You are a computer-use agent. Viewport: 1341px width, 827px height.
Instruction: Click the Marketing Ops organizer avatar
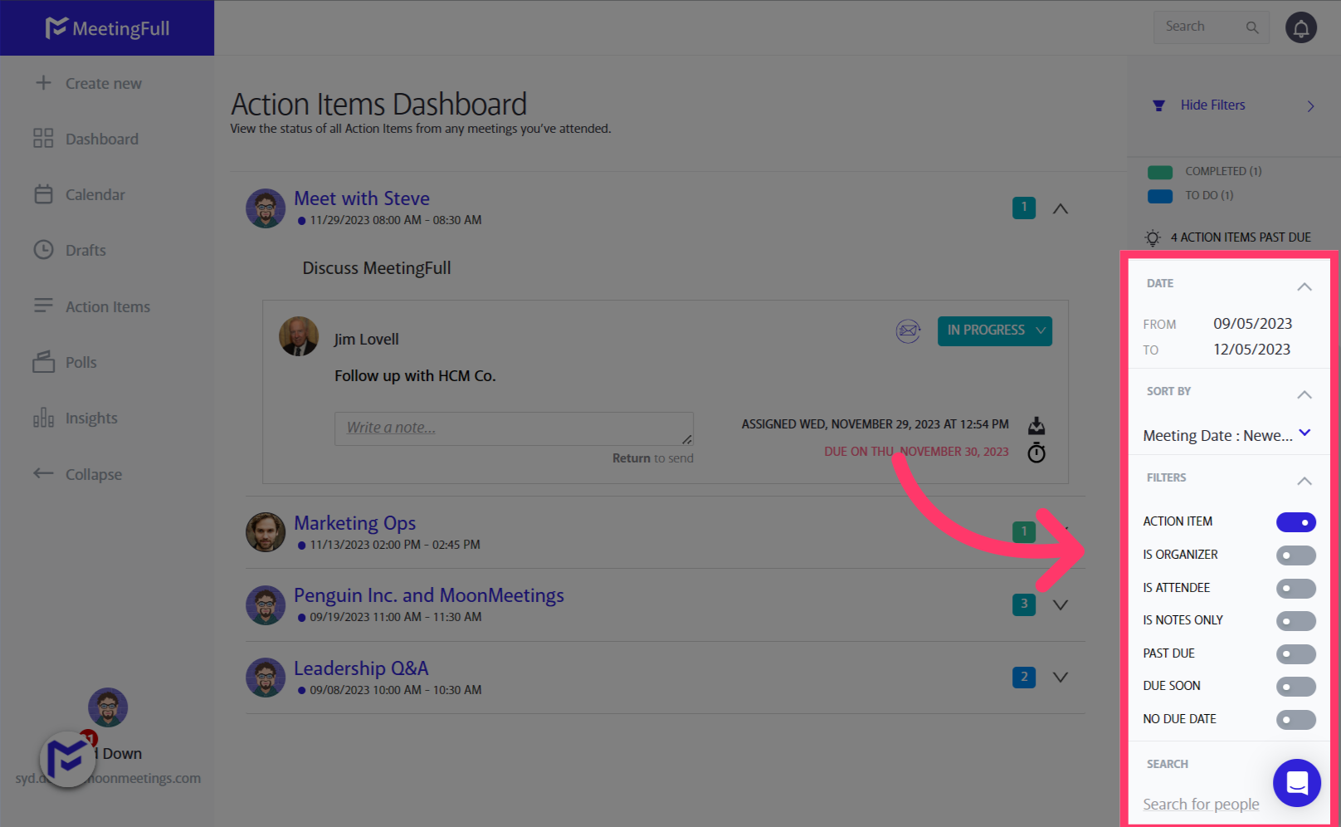pyautogui.click(x=266, y=532)
